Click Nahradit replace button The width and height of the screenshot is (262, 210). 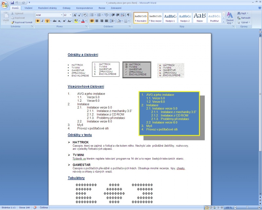click(244, 18)
